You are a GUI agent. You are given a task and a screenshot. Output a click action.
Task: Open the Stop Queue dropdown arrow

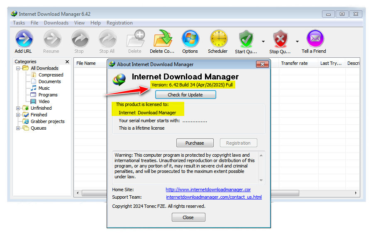point(297,42)
